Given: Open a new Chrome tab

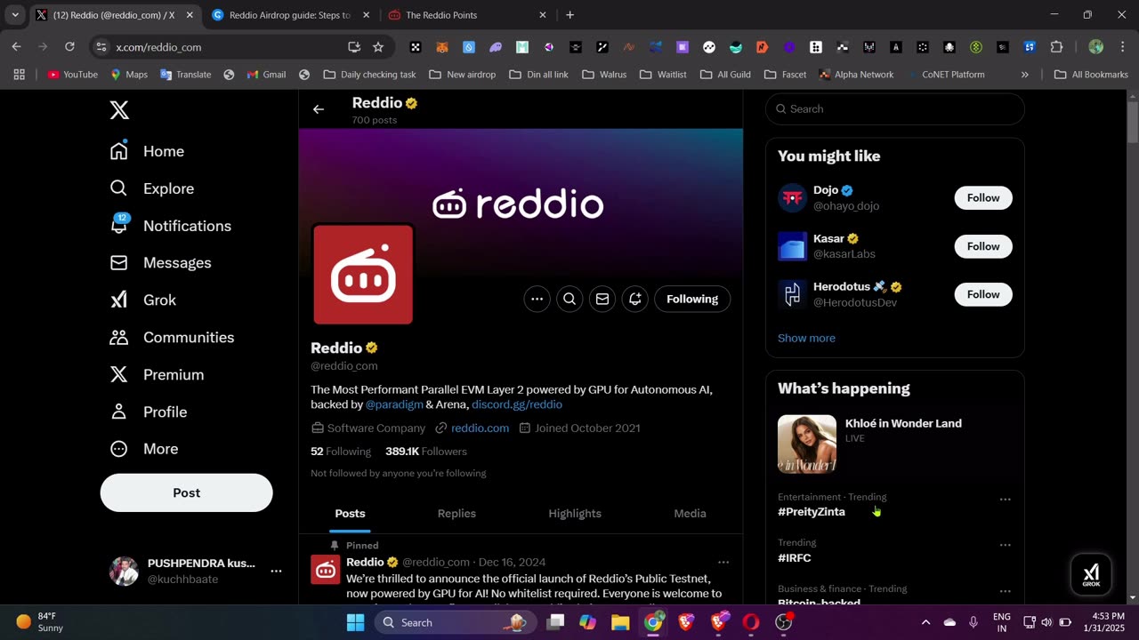Looking at the screenshot, I should click(570, 15).
